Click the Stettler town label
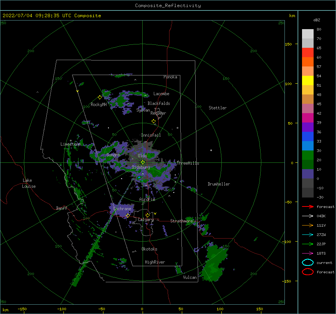Screen dimensions: 336x314 pos(218,108)
